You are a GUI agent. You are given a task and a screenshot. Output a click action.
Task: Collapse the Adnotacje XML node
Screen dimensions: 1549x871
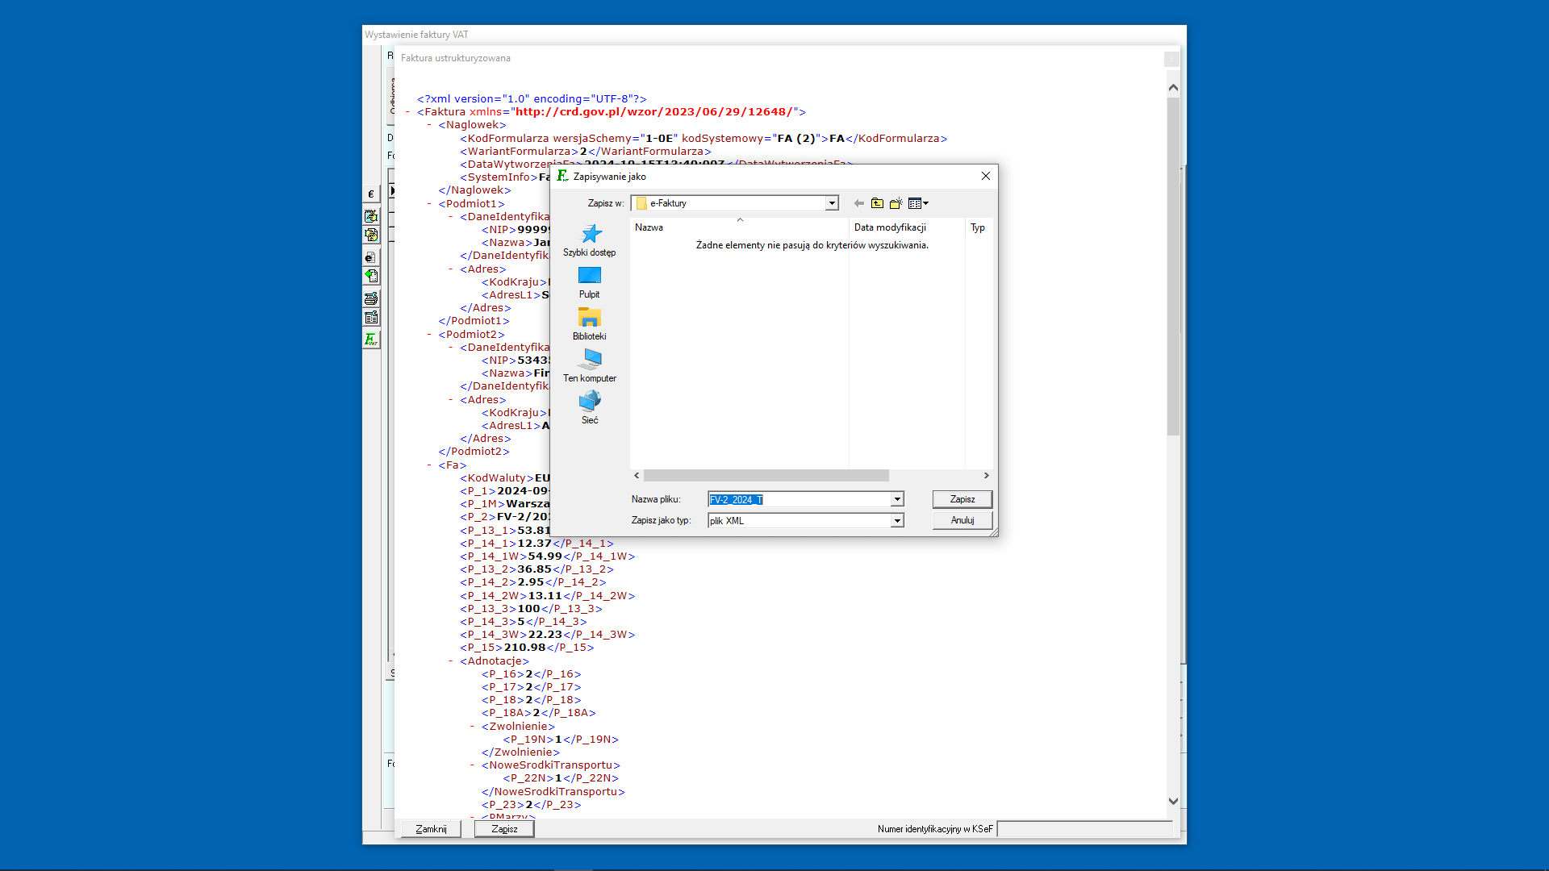(449, 661)
